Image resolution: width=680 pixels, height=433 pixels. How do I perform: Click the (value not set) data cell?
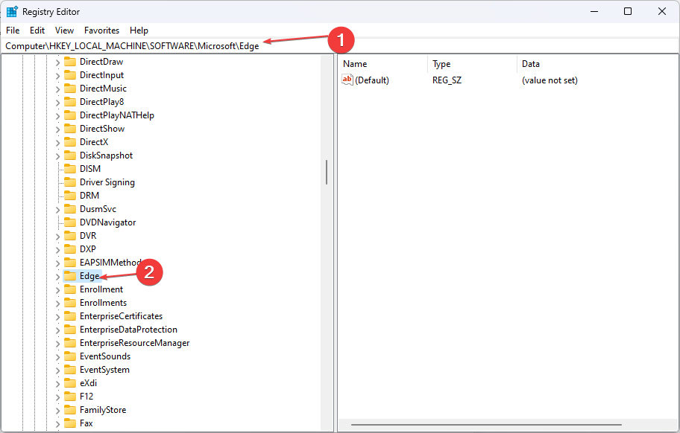tap(550, 80)
